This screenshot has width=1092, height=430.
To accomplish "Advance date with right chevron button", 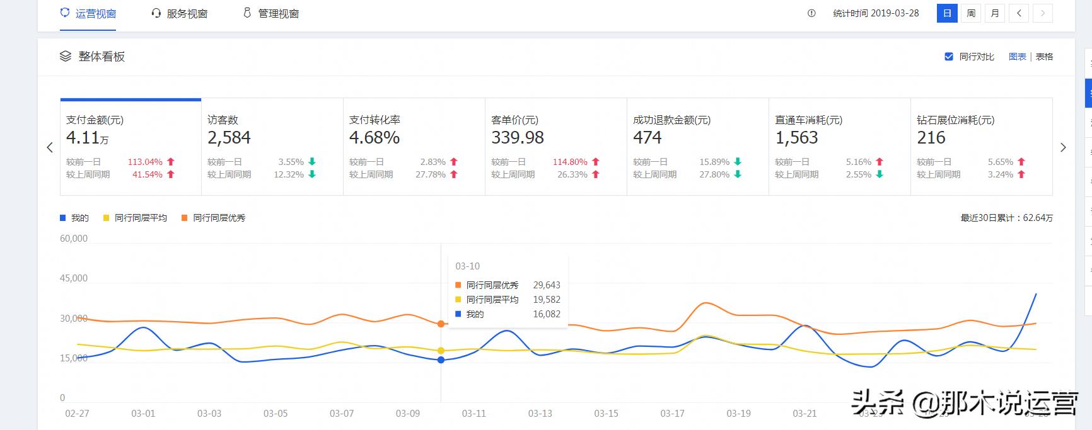I will click(1043, 13).
